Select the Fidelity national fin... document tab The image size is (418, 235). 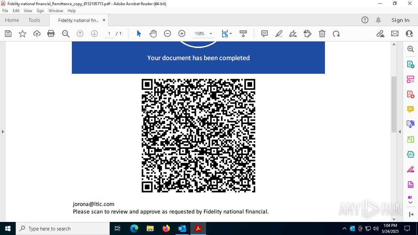tap(78, 20)
